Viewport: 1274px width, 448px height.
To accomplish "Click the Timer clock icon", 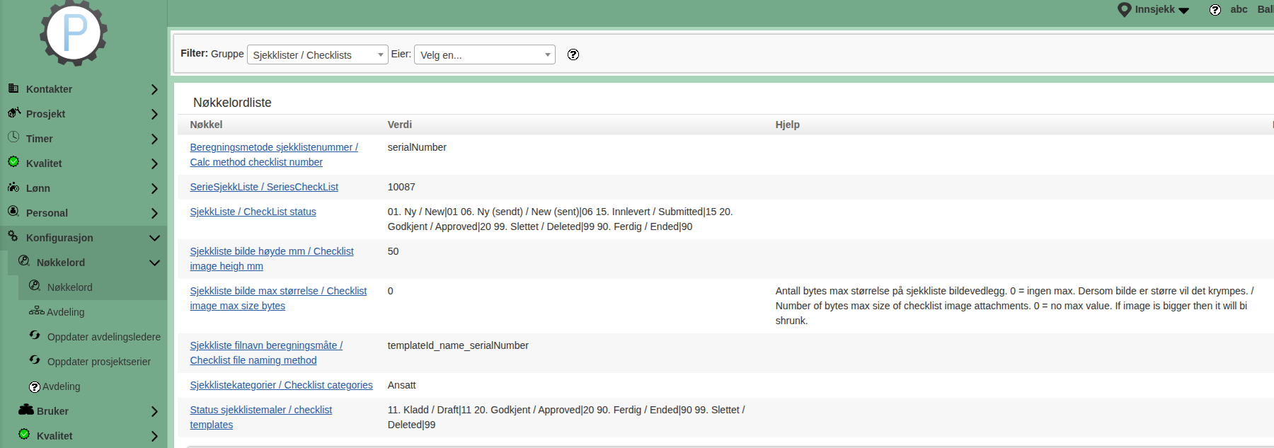I will [13, 137].
